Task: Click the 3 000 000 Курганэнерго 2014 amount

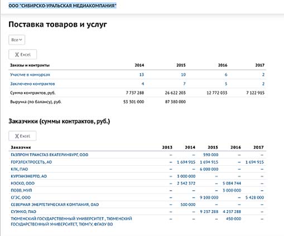Action: [x=186, y=176]
